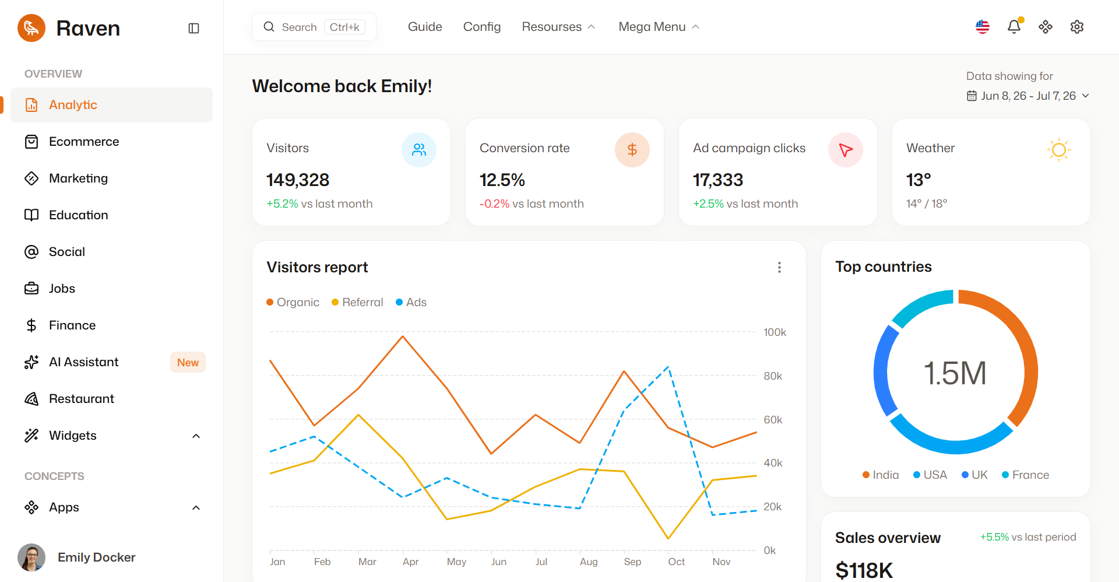Viewport: 1119px width, 582px height.
Task: Click the Visitors card users icon
Action: pyautogui.click(x=419, y=150)
